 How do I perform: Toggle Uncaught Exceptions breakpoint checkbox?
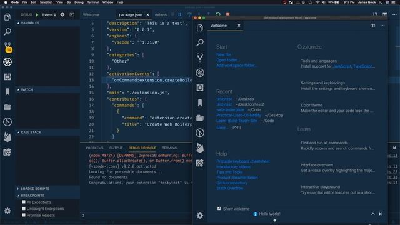24,208
